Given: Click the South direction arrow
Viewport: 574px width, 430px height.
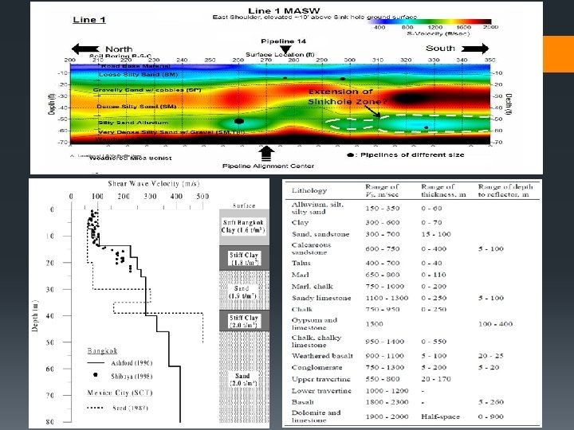Looking at the screenshot, I should click(475, 49).
